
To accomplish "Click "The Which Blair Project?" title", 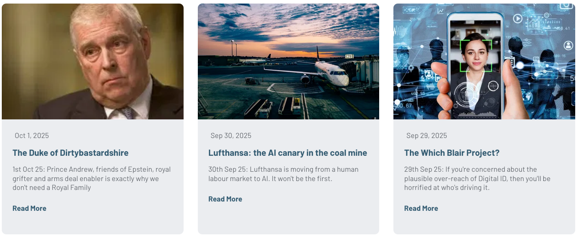I will tap(452, 153).
